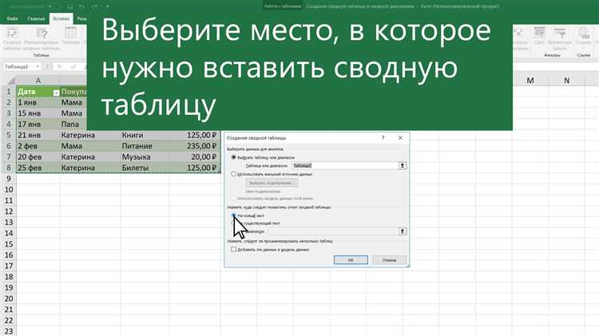
Task: Click the '21 янв' date cell
Action: [x=38, y=135]
